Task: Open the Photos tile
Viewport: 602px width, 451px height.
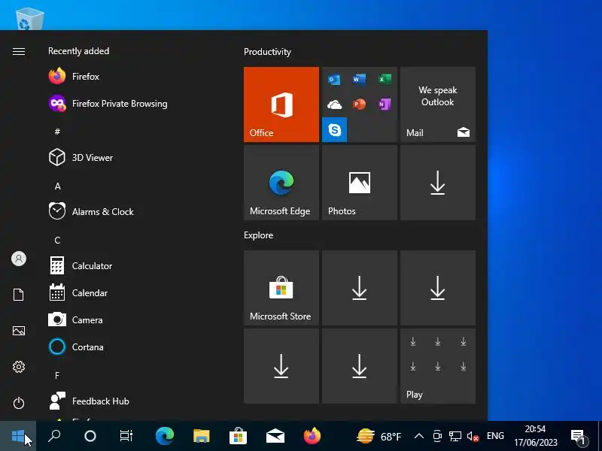Action: 360,183
